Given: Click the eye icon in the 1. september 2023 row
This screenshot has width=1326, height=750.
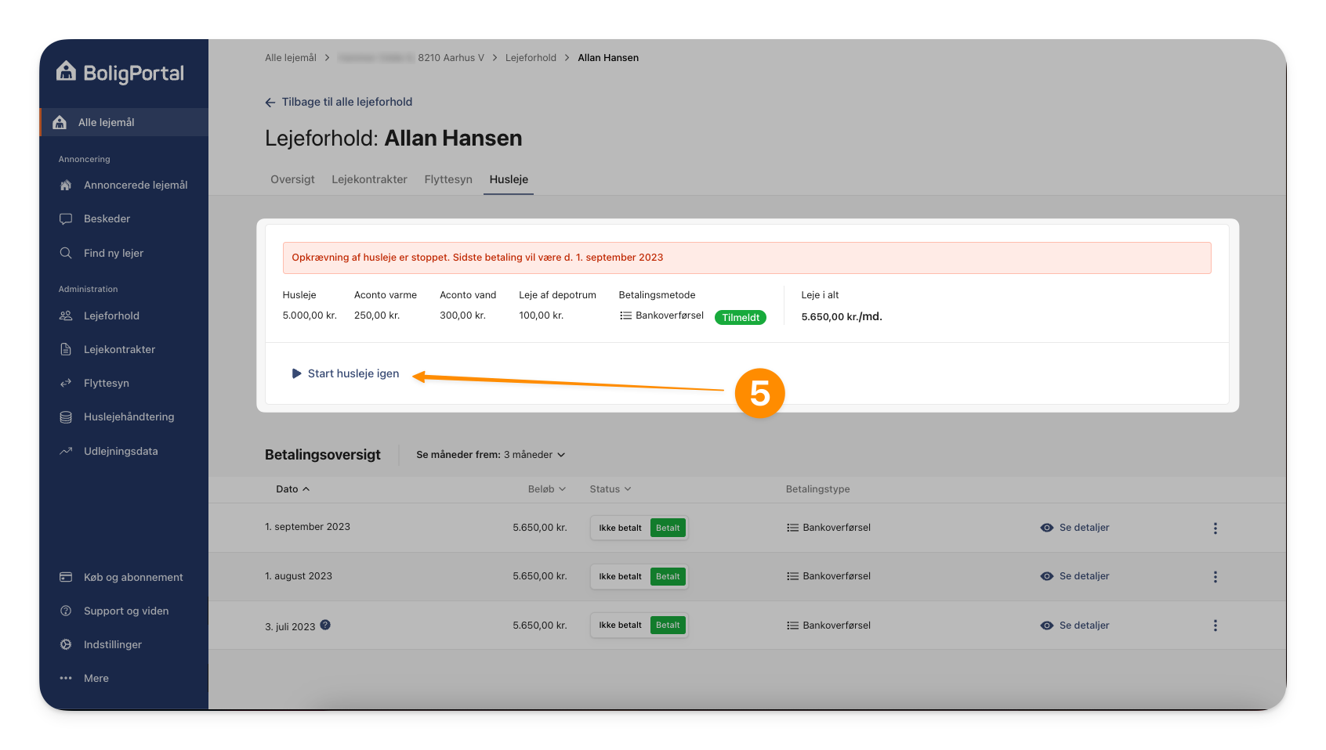Looking at the screenshot, I should [x=1046, y=528].
